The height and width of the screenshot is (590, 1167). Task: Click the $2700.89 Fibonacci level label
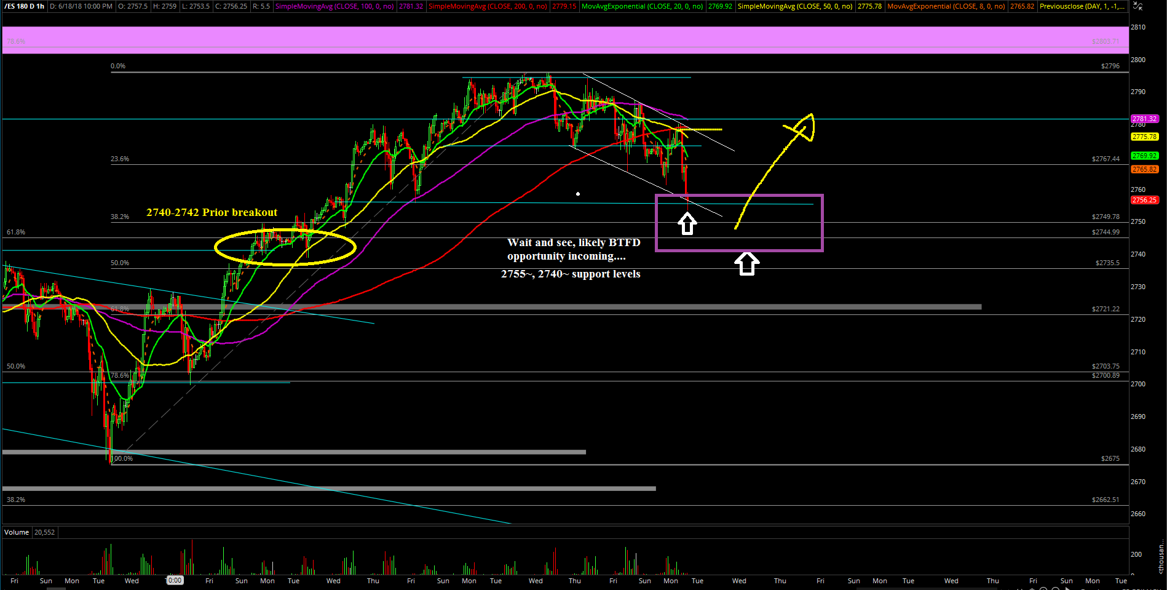(x=1106, y=375)
